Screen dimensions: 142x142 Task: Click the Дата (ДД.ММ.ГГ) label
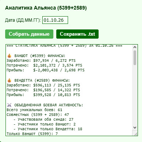click(x=23, y=20)
